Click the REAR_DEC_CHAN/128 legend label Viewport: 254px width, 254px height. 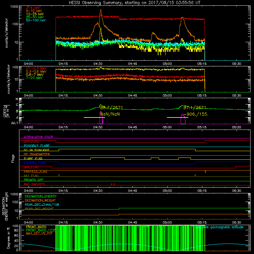[x=42, y=204]
